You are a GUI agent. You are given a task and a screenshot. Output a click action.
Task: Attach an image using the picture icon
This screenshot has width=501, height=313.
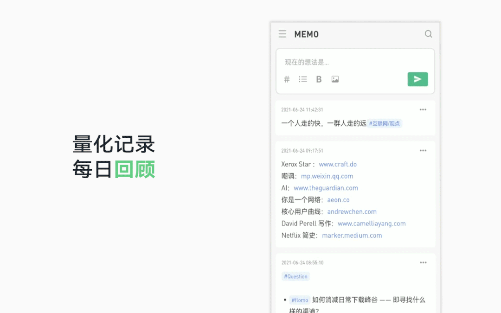(335, 79)
